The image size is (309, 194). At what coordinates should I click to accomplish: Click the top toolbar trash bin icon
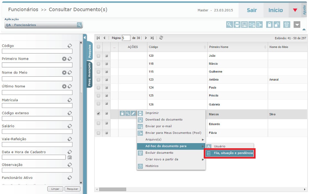point(287,25)
